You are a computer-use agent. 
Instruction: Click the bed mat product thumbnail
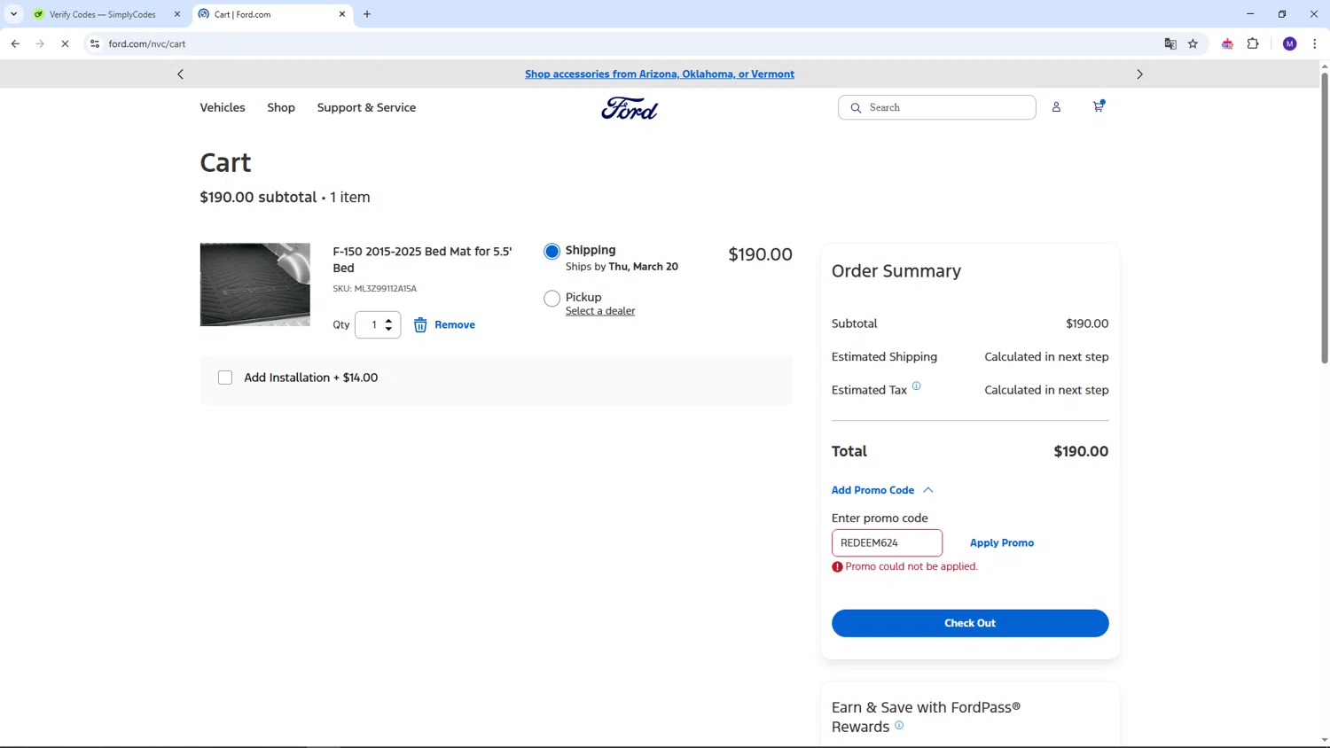(255, 284)
